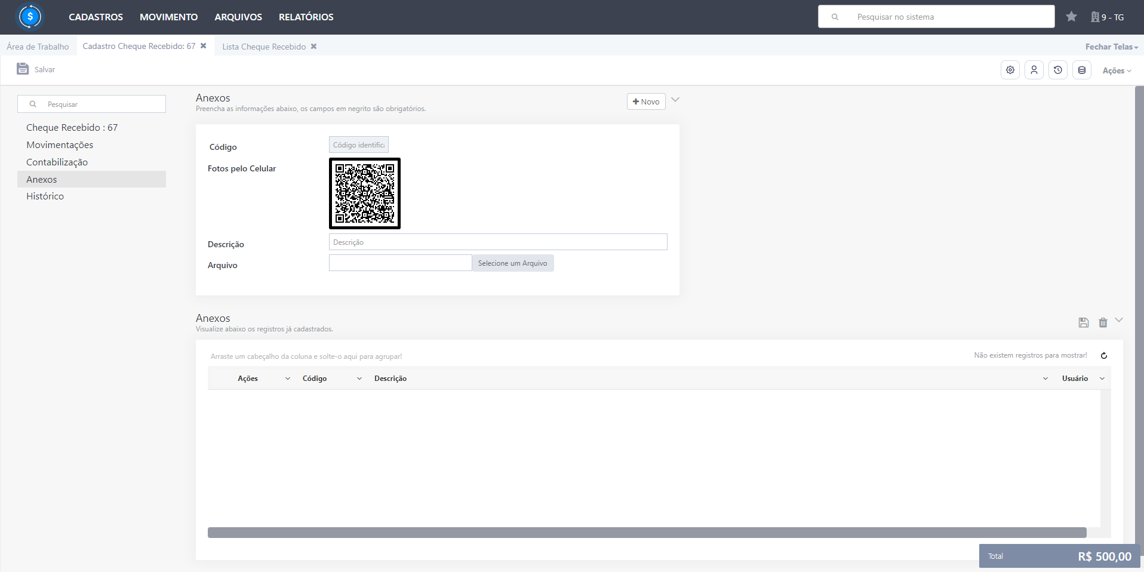The height and width of the screenshot is (572, 1144).
Task: Click the Código identificador field
Action: [359, 144]
